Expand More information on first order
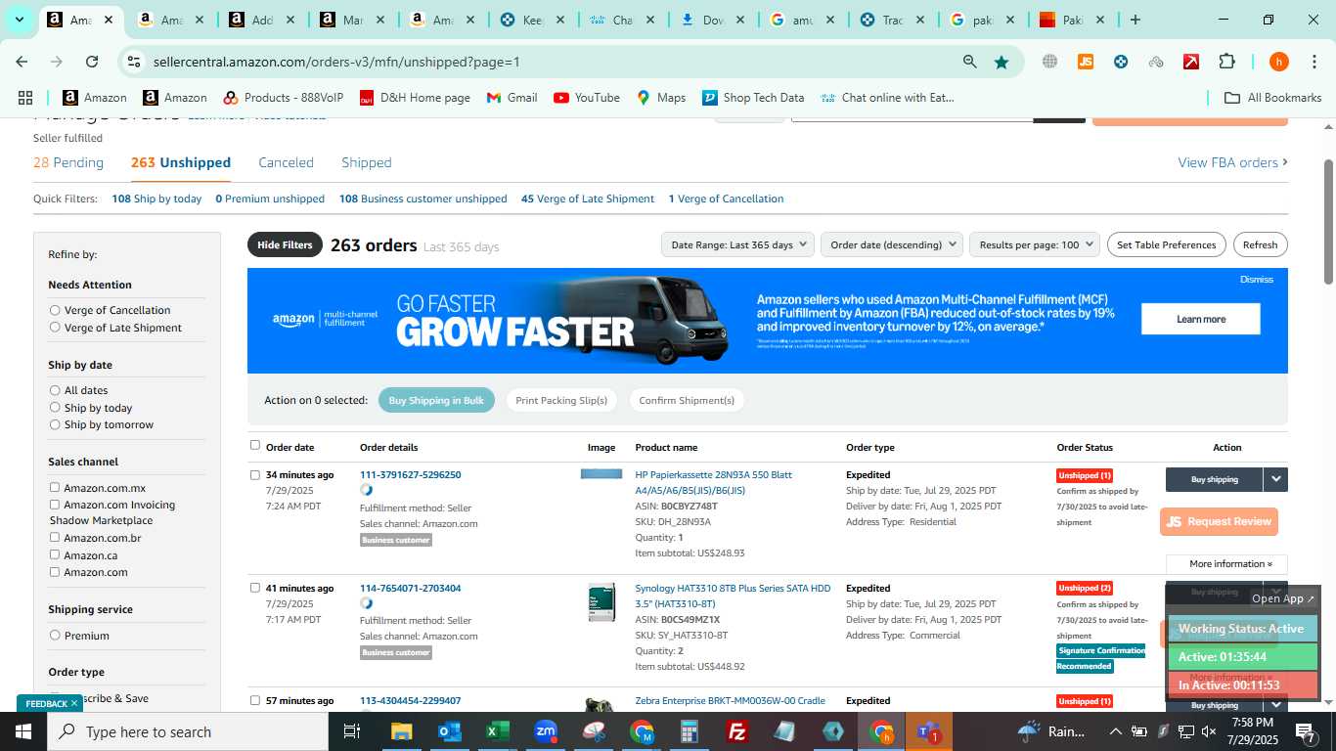 click(1226, 563)
